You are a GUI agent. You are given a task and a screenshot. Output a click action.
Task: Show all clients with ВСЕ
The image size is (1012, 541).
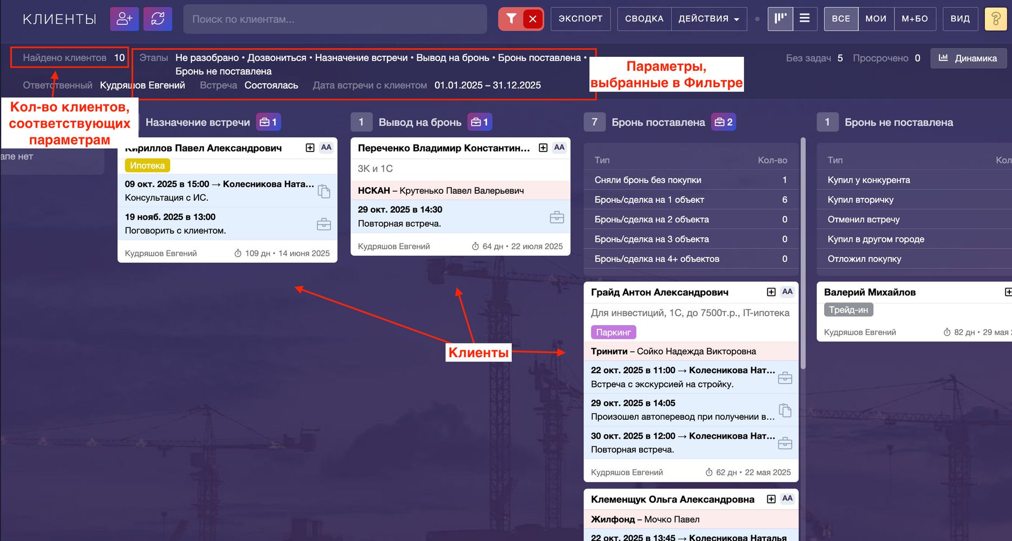[x=841, y=19]
